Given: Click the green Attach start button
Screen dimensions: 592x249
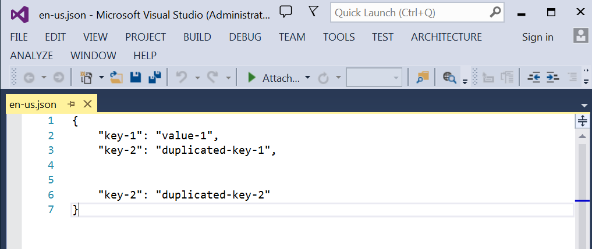Looking at the screenshot, I should [274, 78].
